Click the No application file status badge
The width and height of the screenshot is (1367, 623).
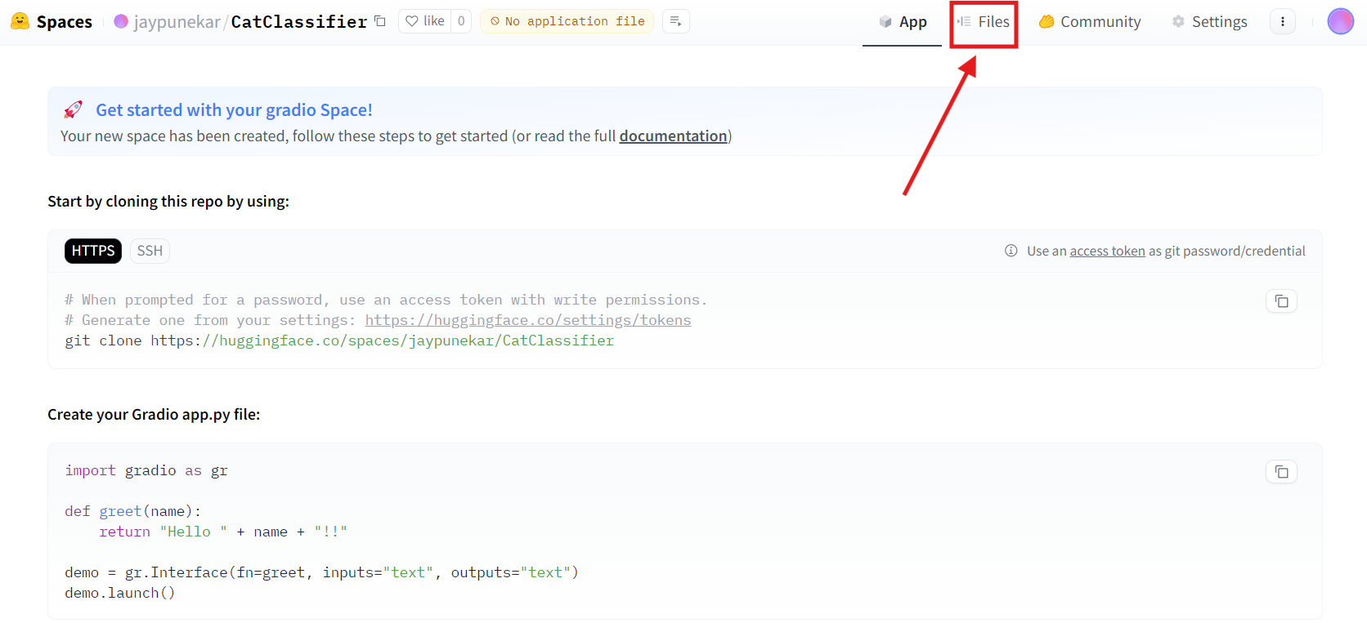click(x=567, y=21)
